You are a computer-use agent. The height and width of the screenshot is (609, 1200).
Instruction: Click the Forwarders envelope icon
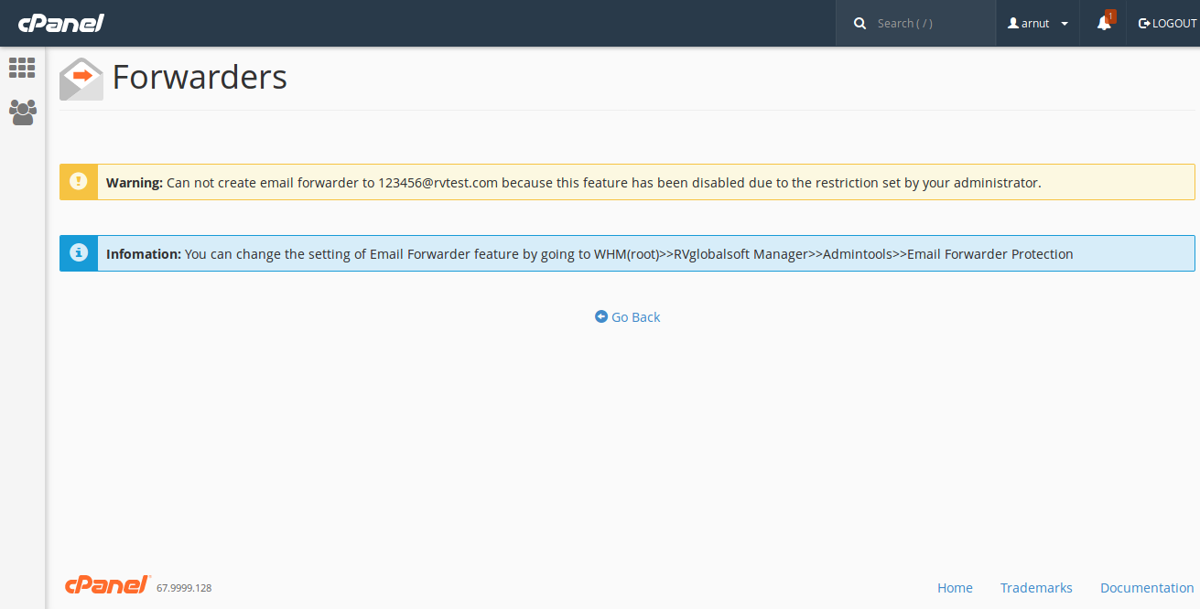click(x=81, y=79)
